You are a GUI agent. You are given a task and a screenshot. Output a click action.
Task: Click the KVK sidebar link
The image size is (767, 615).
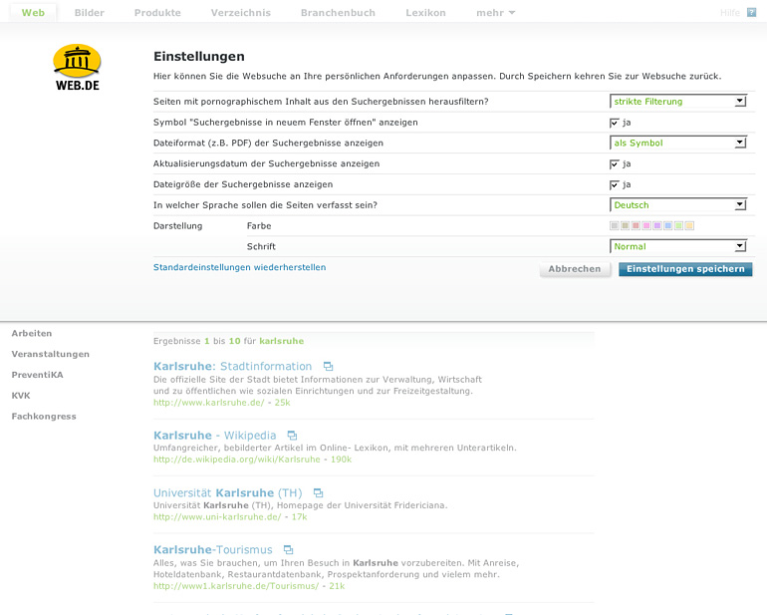21,396
